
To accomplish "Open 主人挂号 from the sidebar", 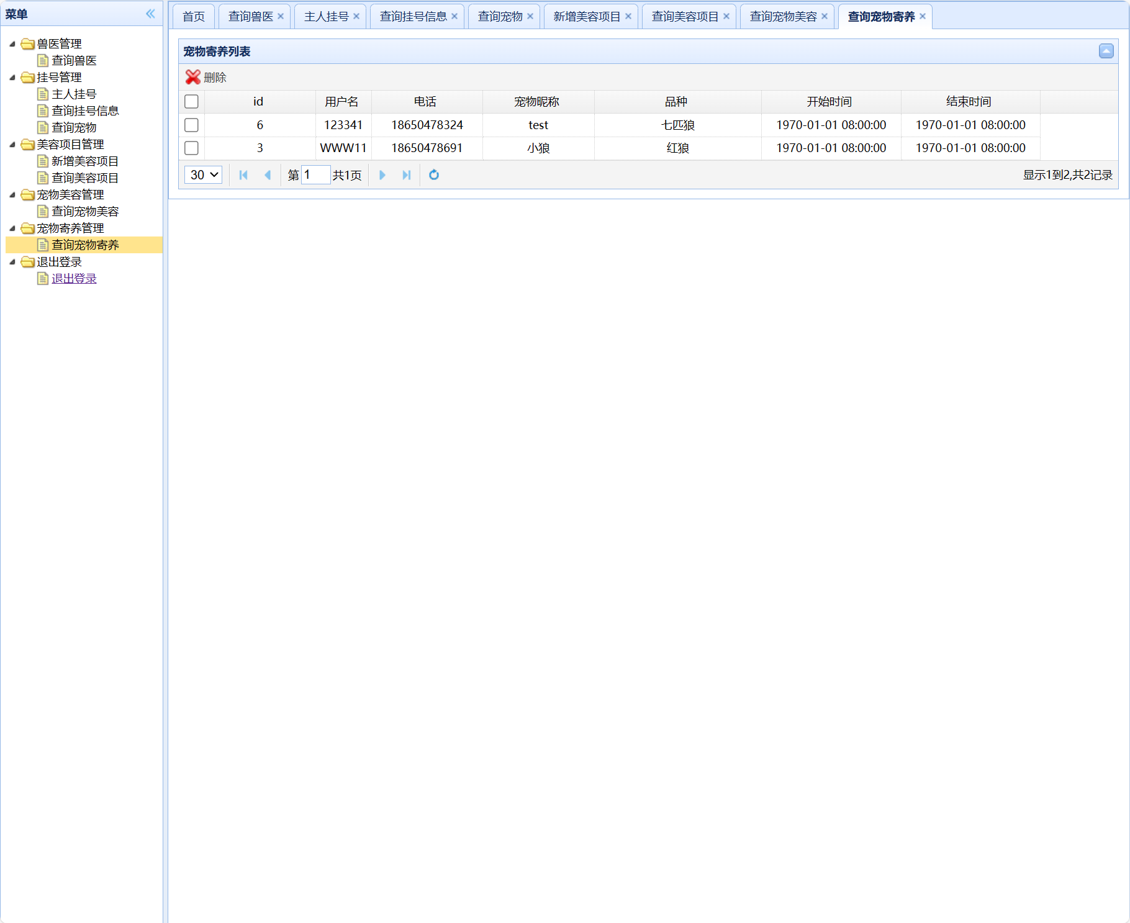I will [x=74, y=94].
